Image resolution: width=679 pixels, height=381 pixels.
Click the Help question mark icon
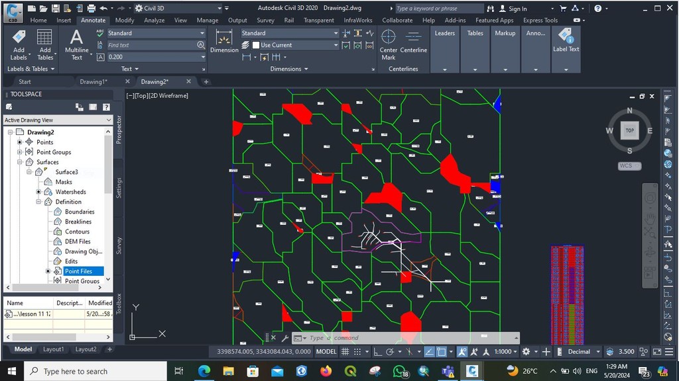597,8
